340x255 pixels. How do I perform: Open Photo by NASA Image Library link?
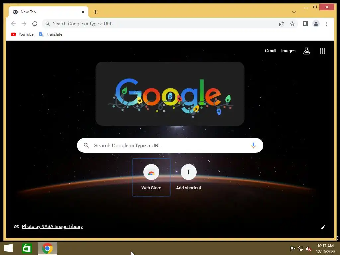52,226
